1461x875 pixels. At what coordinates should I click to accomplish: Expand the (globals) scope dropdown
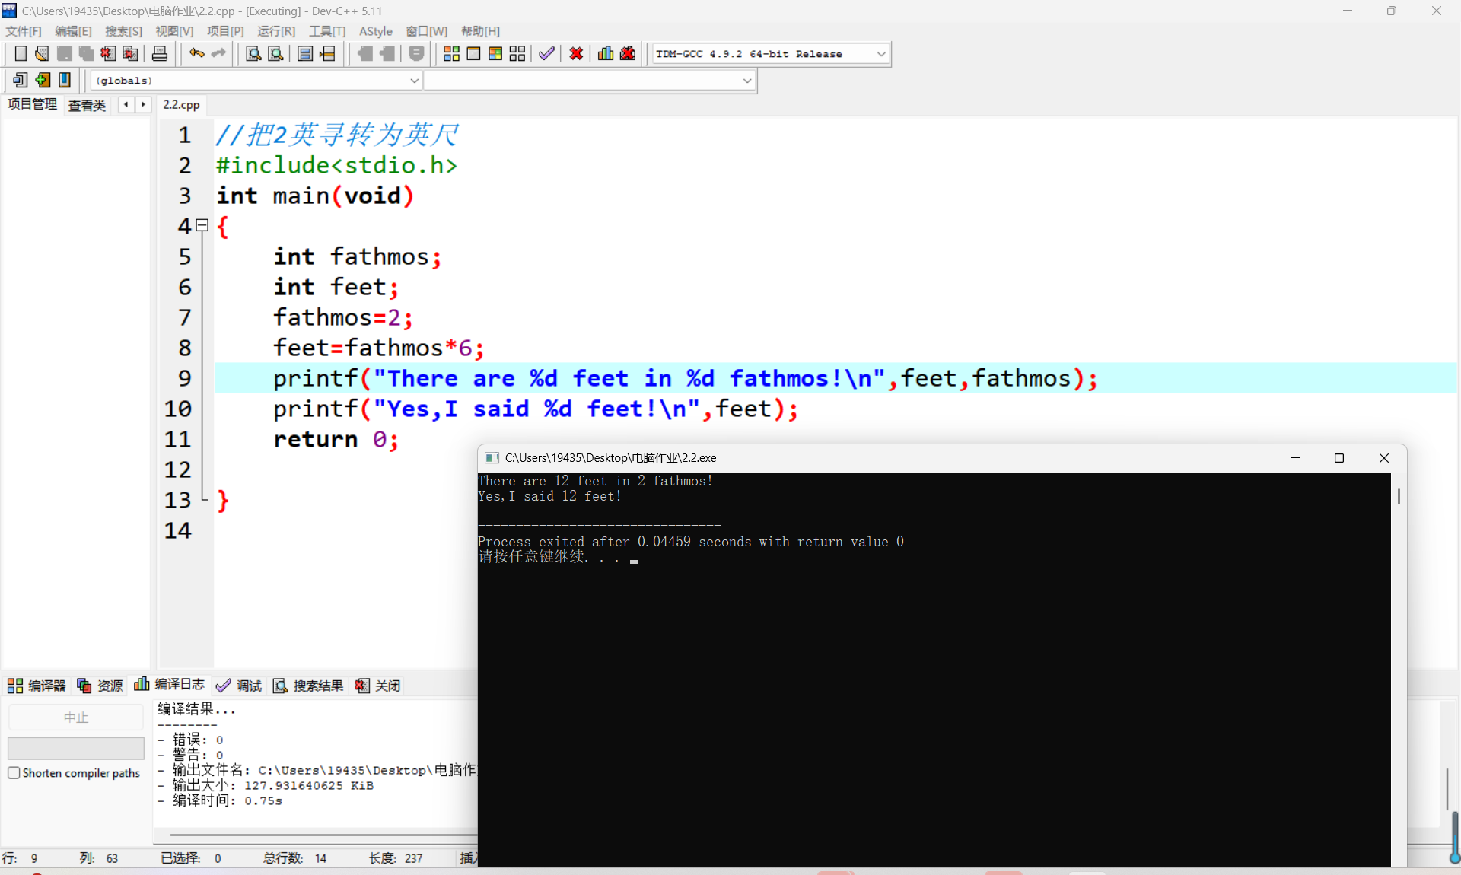click(x=414, y=81)
